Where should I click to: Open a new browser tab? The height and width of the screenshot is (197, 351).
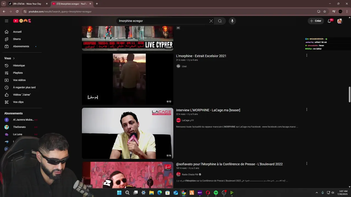pos(97,4)
